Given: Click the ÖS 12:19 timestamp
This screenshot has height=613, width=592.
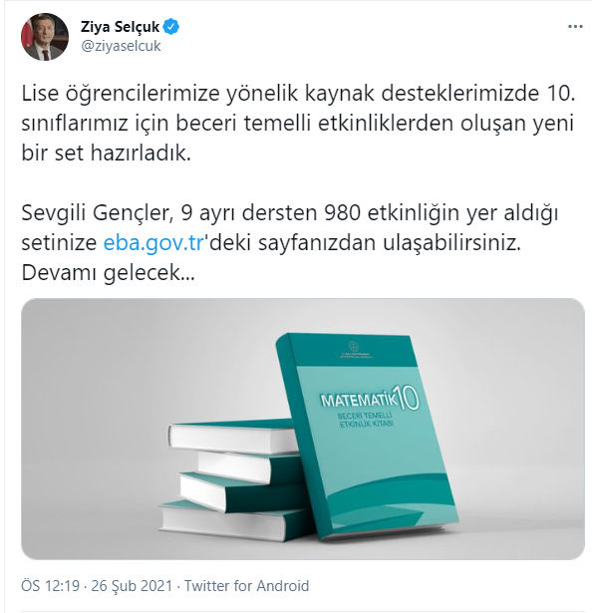Looking at the screenshot, I should click(51, 586).
